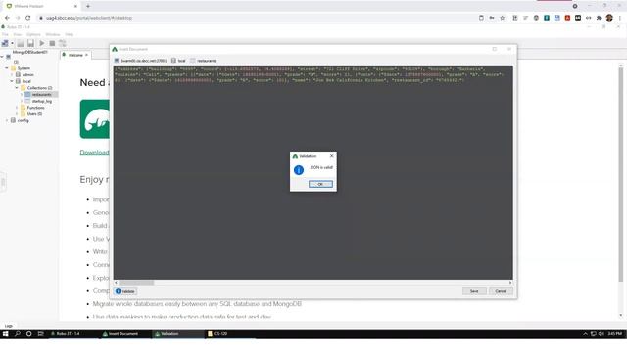
Task: Click the Robo 3T connect toolbar icon
Action: pos(5,43)
